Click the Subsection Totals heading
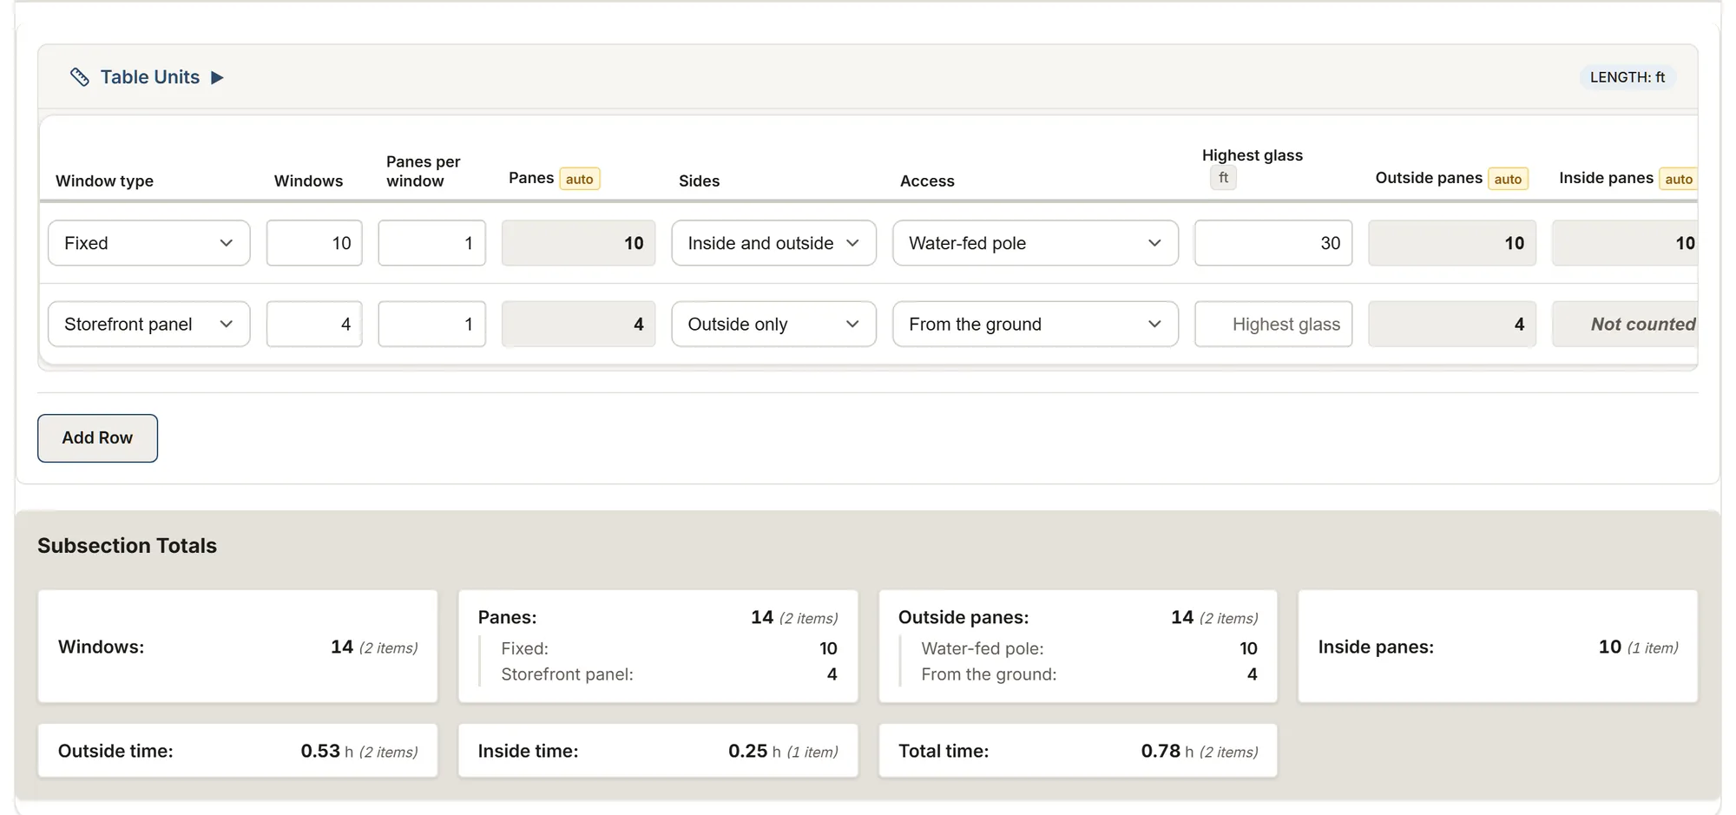 click(x=127, y=546)
